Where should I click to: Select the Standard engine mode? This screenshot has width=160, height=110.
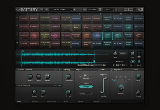86,84
